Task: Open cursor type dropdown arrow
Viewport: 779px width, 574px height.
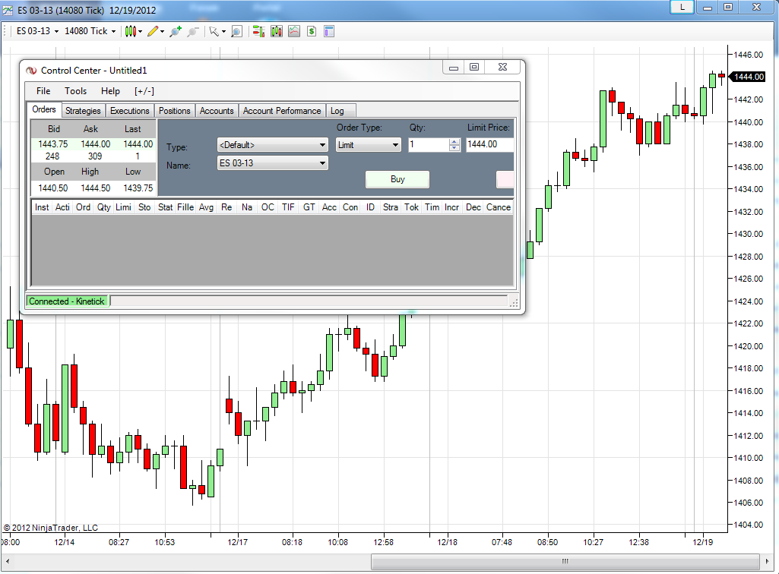Action: (223, 32)
